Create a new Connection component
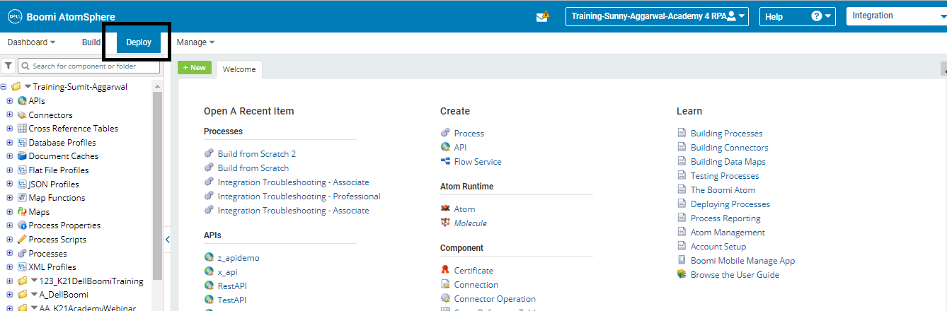Image resolution: width=947 pixels, height=311 pixels. pos(476,285)
